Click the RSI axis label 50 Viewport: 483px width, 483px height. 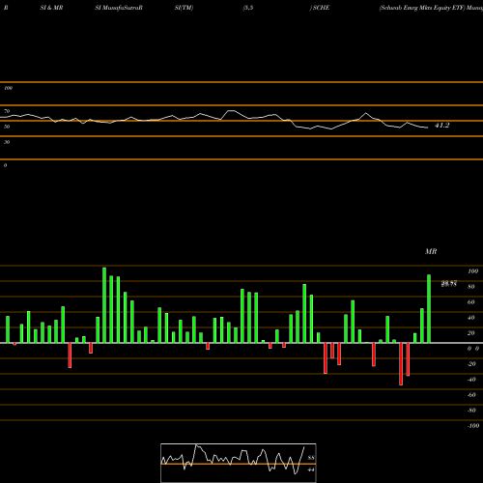point(7,127)
